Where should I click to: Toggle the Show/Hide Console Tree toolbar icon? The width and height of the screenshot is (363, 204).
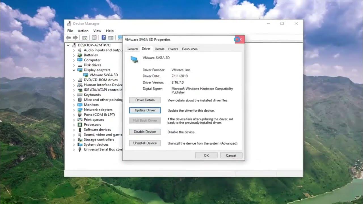point(85,37)
